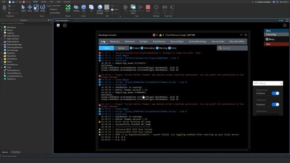Click the Roblox menu icon in viewport
Screen dimensions: 290x163
pyautogui.click(x=58, y=25)
